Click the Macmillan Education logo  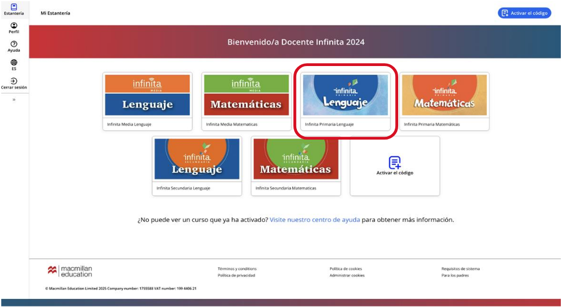coord(70,271)
